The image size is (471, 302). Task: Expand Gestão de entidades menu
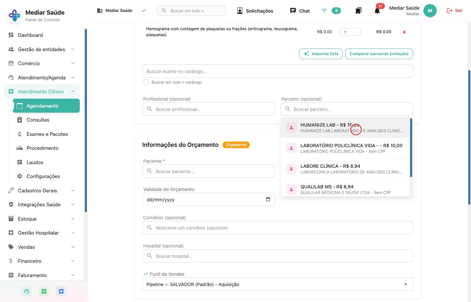(x=42, y=49)
